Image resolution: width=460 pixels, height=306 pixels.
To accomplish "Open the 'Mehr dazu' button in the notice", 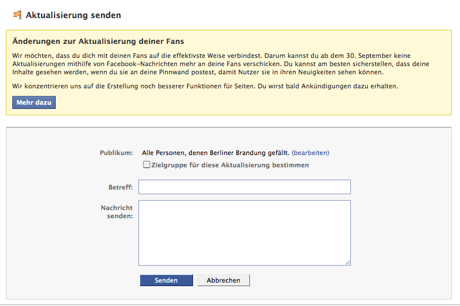I will pyautogui.click(x=34, y=102).
